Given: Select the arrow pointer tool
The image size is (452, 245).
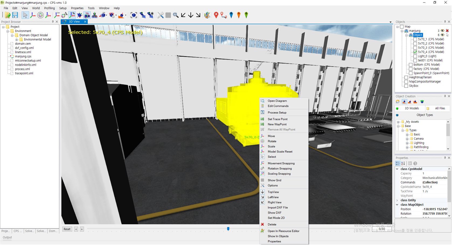Looking at the screenshot, I should pos(25,15).
